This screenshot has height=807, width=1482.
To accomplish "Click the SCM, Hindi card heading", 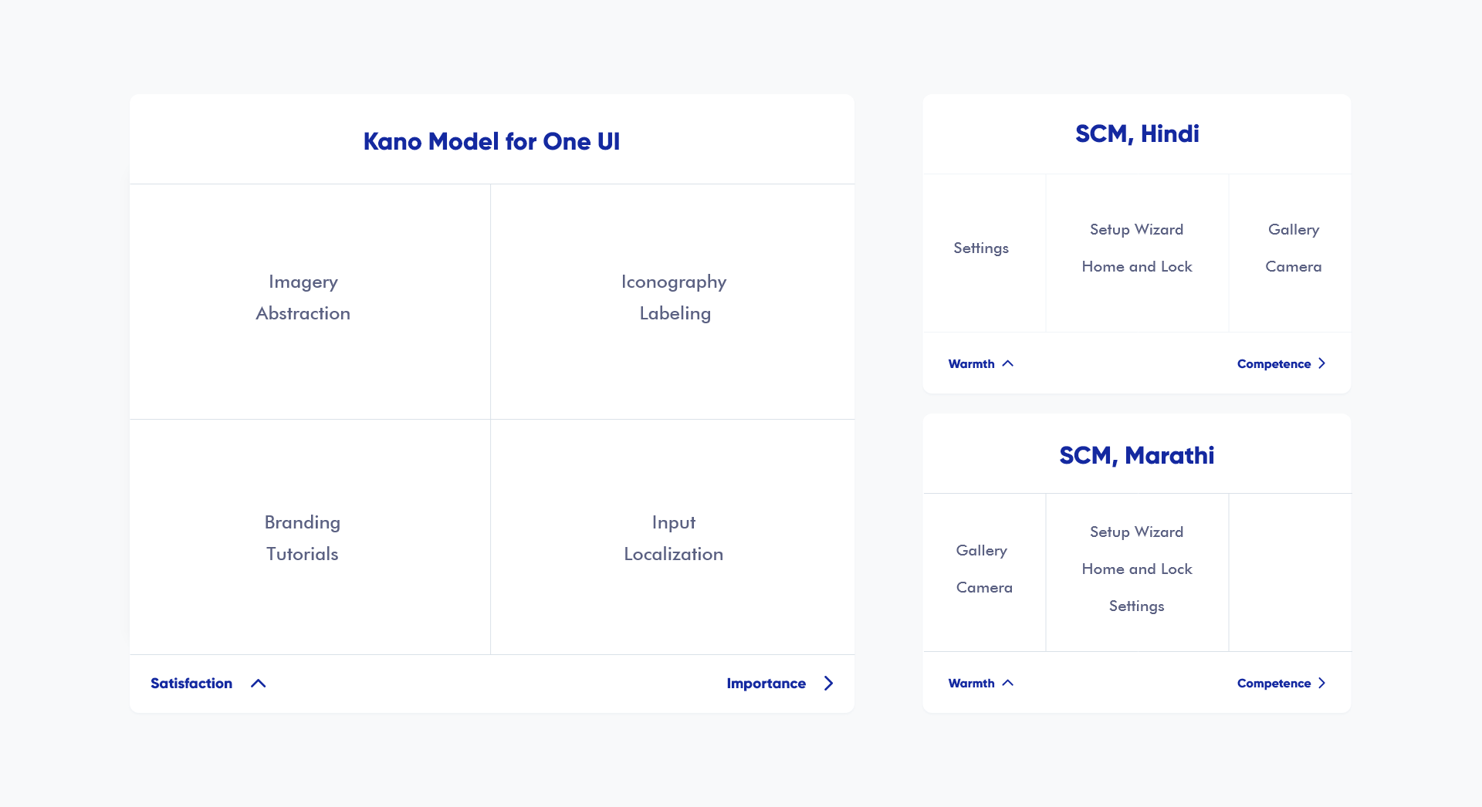I will click(1137, 133).
